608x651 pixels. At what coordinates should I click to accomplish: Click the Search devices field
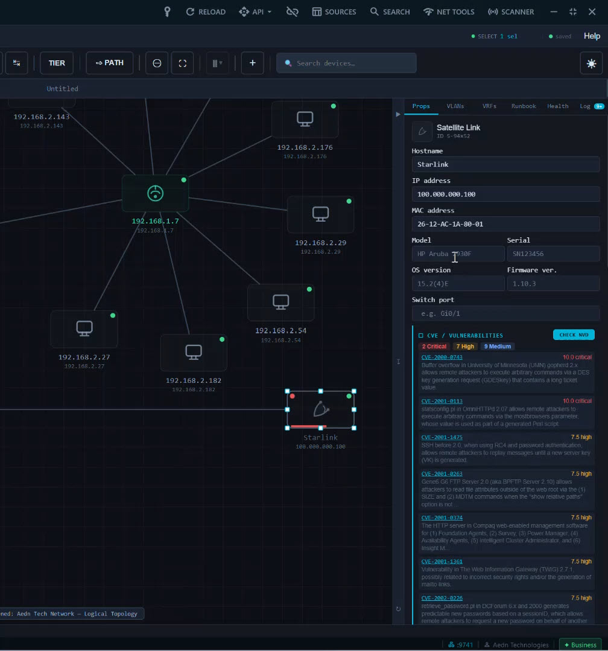346,63
